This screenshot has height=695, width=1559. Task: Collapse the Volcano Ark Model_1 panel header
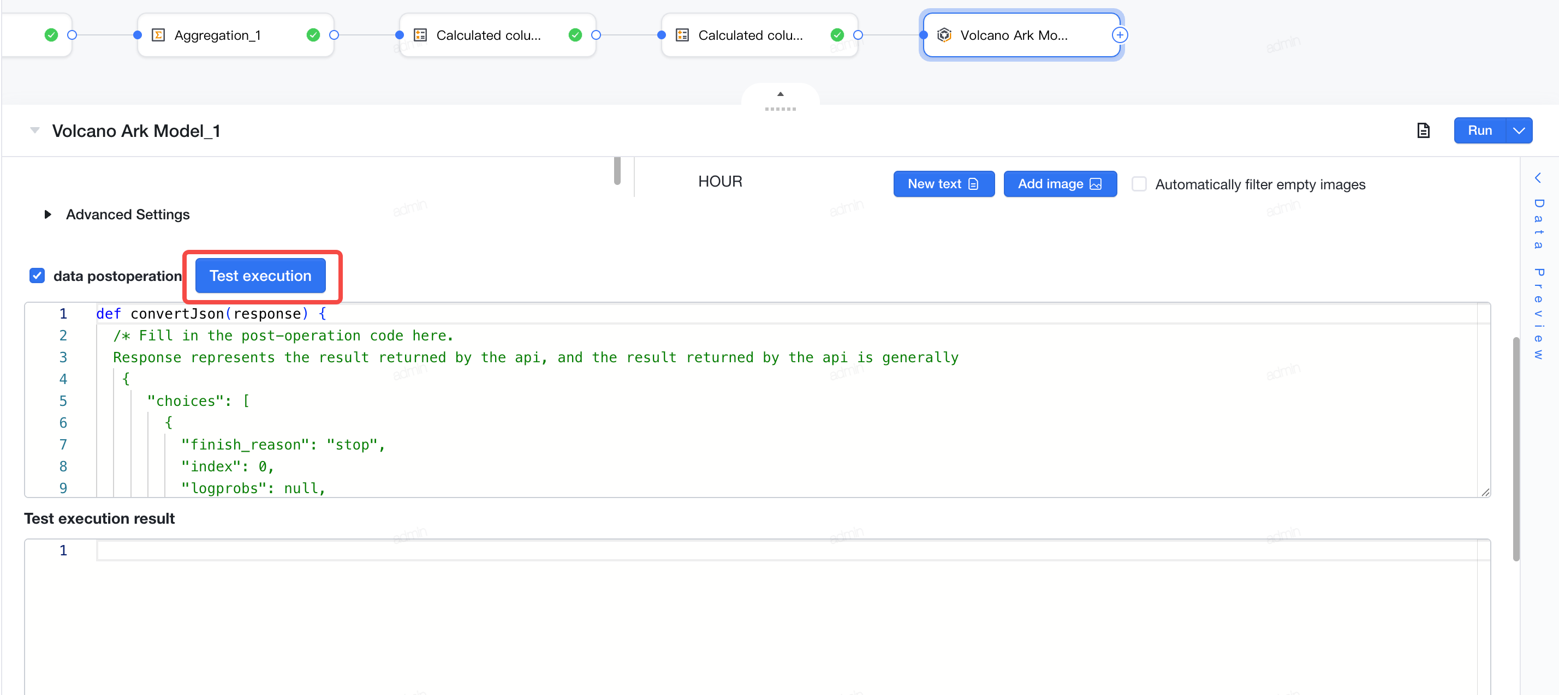pos(35,130)
